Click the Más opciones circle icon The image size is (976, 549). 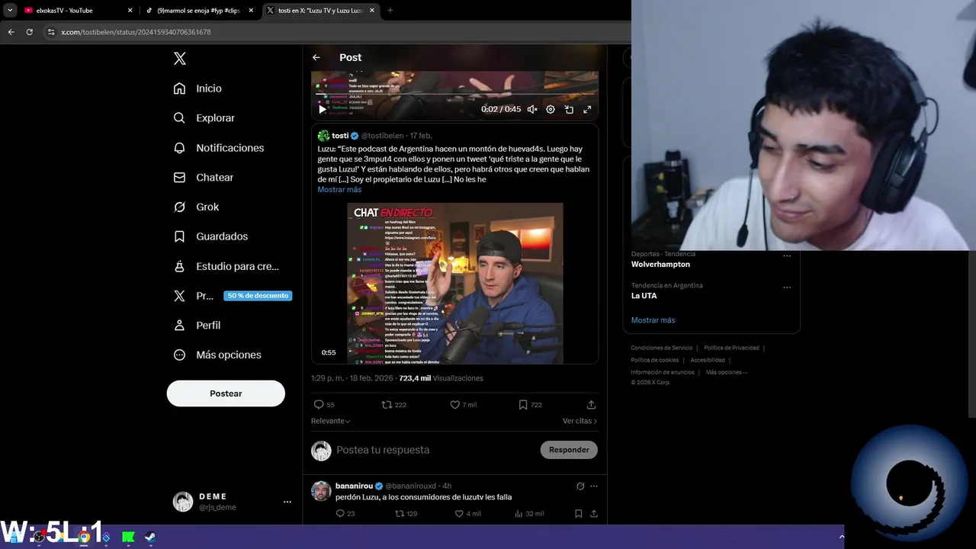[179, 355]
